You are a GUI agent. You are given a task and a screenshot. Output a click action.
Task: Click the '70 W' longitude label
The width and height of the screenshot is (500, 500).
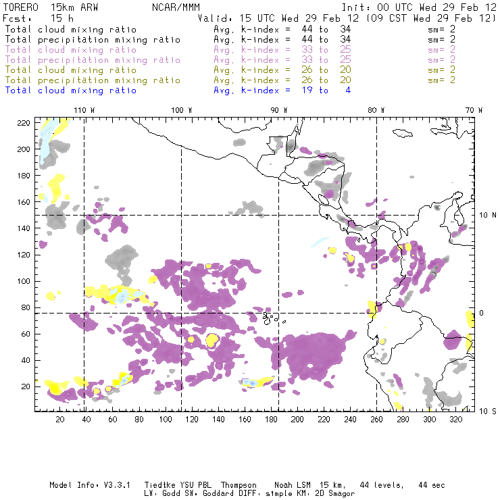point(474,110)
